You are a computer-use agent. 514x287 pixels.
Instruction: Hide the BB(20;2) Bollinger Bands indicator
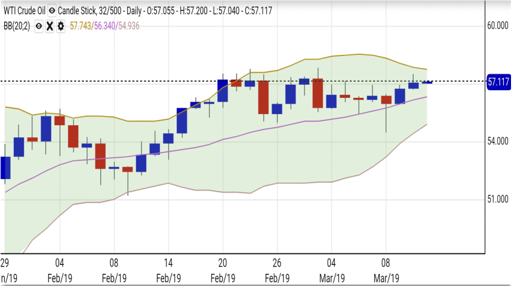coord(39,26)
